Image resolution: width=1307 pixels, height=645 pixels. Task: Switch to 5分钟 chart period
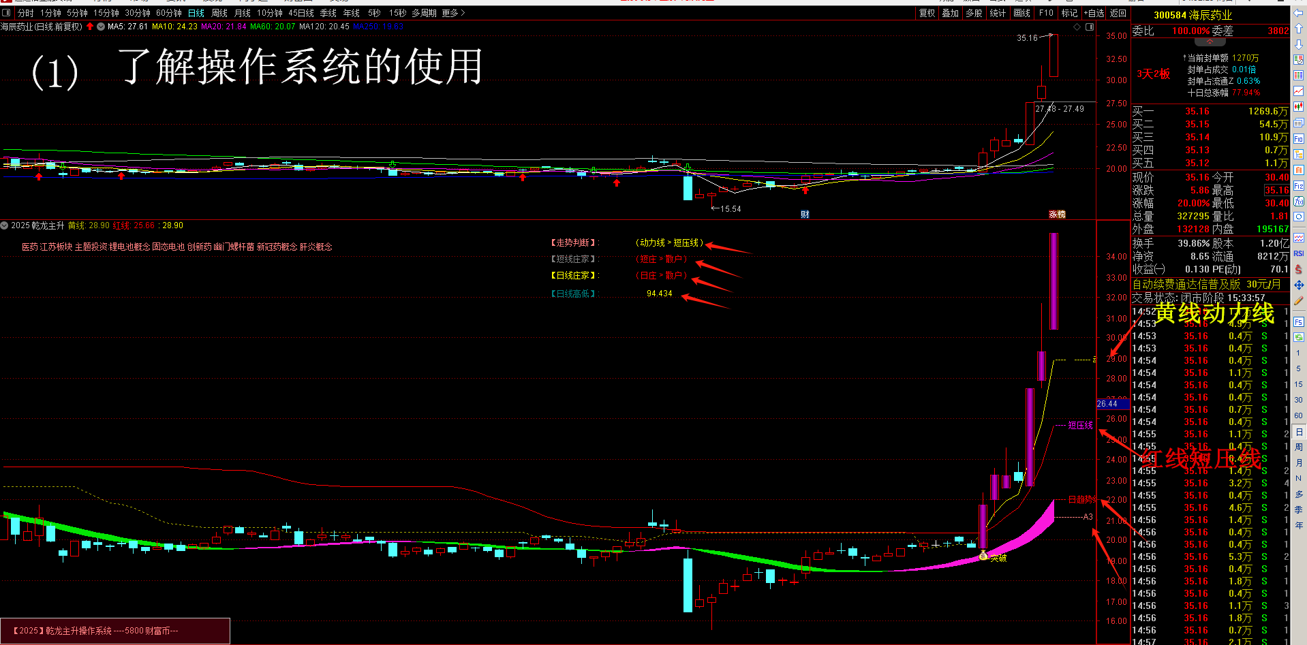pyautogui.click(x=77, y=13)
